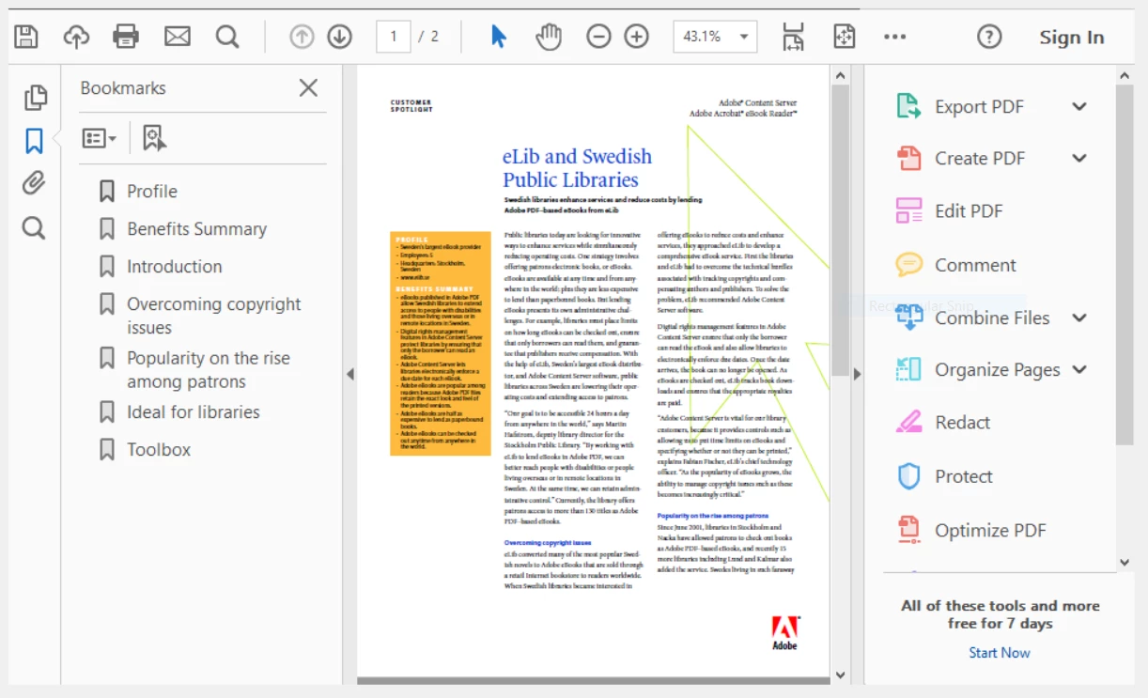Close the Bookmarks panel
This screenshot has width=1148, height=698.
308,87
